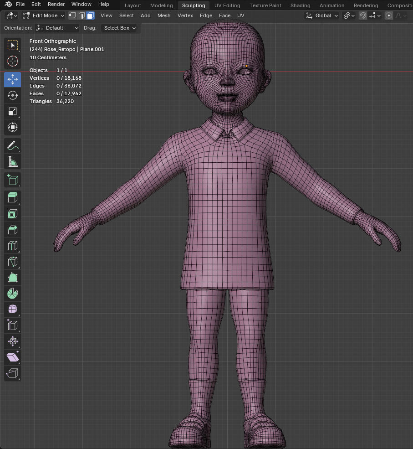Choose the Annotate pencil tool

pyautogui.click(x=13, y=146)
